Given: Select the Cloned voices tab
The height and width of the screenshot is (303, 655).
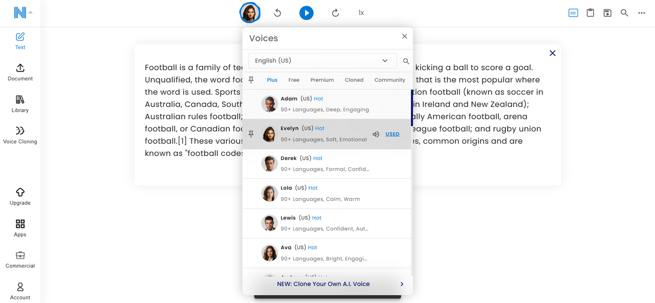Looking at the screenshot, I should tap(354, 80).
